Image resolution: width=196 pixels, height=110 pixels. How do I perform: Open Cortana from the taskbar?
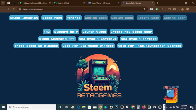pos(60,107)
